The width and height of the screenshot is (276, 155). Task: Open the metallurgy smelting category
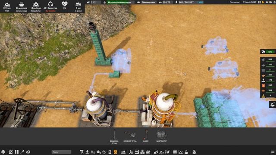tap(99, 152)
